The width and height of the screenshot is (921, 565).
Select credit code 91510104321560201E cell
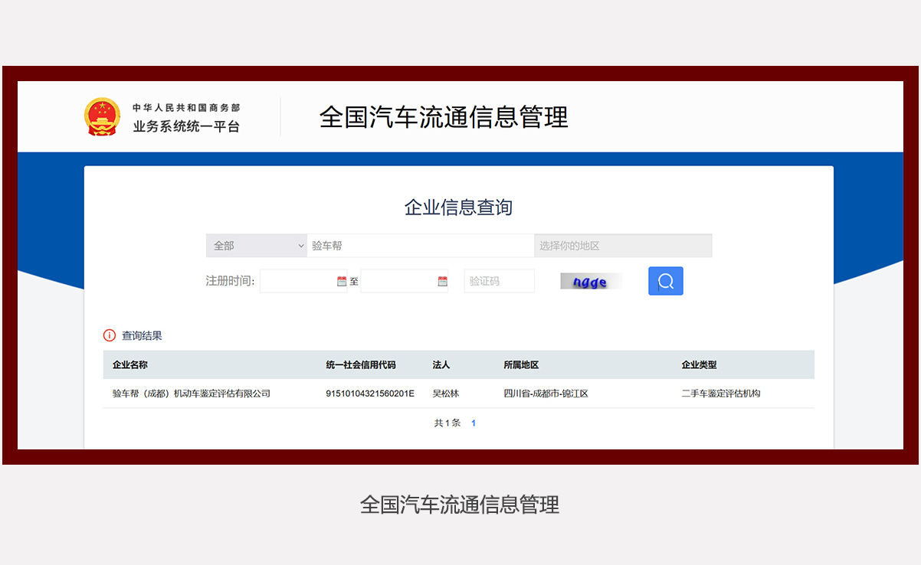(370, 394)
